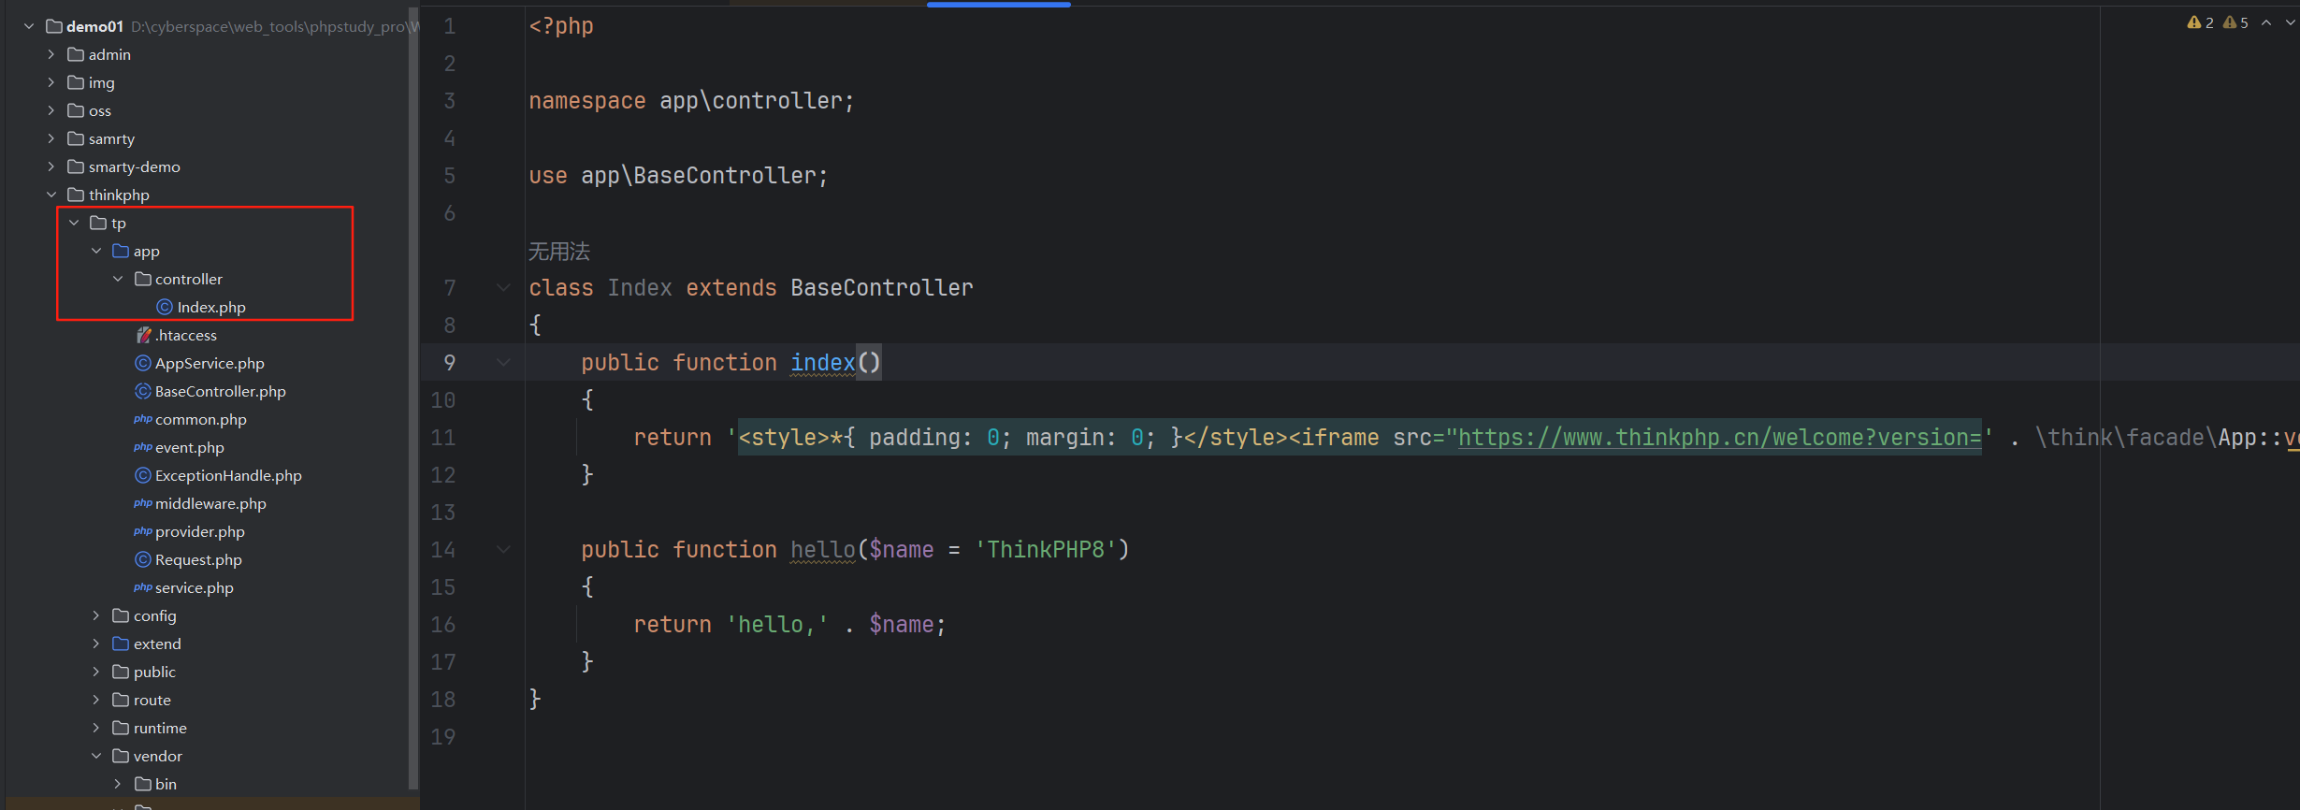Collapse the demo01 project root
Image resolution: width=2300 pixels, height=810 pixels.
click(29, 26)
